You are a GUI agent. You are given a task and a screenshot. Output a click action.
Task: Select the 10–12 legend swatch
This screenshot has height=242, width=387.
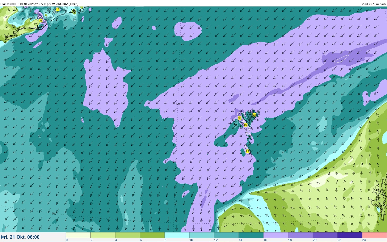pos(202,235)
